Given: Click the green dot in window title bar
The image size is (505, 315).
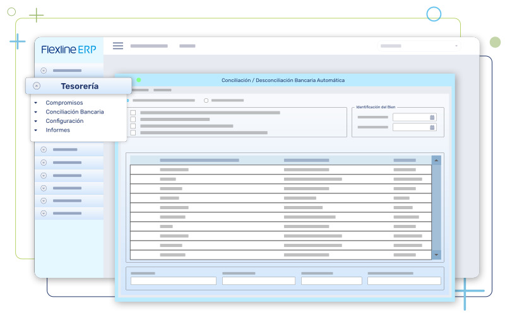Looking at the screenshot, I should (138, 80).
